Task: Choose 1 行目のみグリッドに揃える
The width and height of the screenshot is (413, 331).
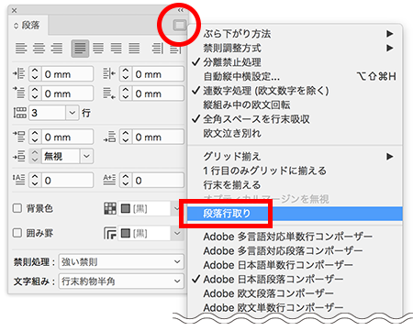Action: pyautogui.click(x=295, y=171)
